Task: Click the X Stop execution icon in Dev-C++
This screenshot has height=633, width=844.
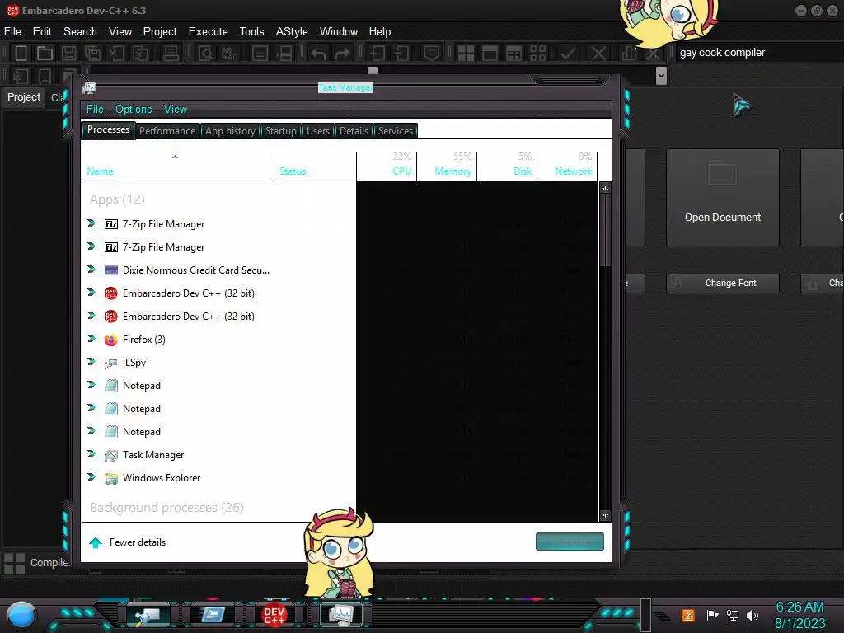Action: tap(598, 54)
